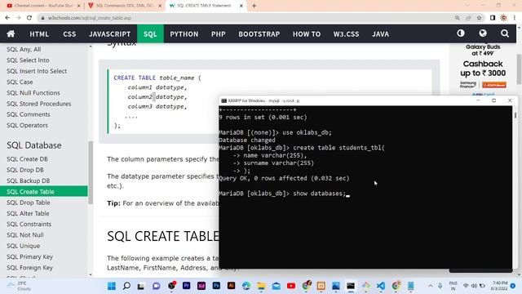Open XAMPP control panel taskbar icon

321,286
